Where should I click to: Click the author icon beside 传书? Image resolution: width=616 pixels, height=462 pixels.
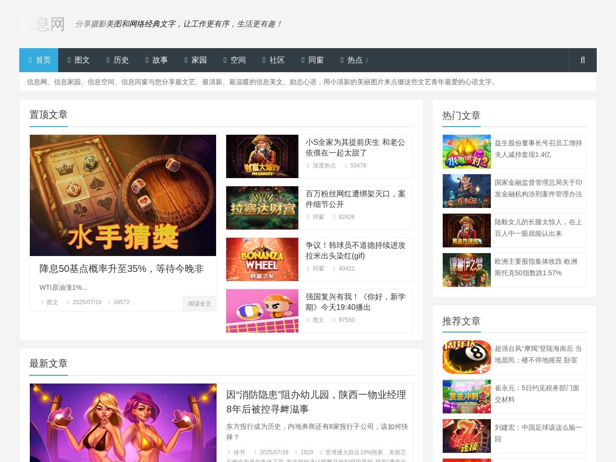[x=230, y=452]
